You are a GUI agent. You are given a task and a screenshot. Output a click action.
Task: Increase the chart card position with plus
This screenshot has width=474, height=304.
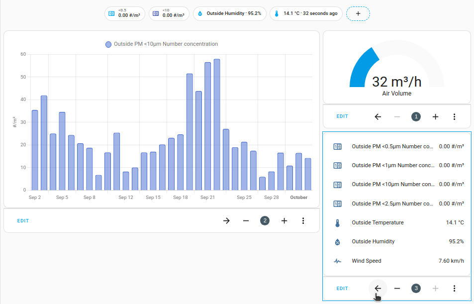[x=284, y=221]
